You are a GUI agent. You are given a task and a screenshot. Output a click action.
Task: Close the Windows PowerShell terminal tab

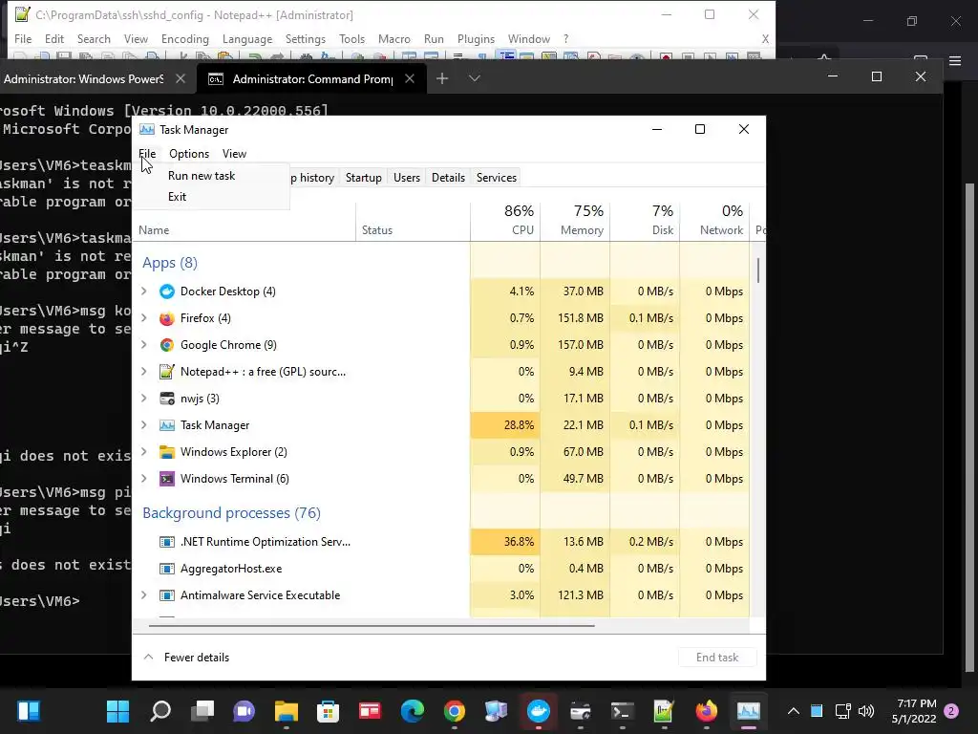[181, 78]
